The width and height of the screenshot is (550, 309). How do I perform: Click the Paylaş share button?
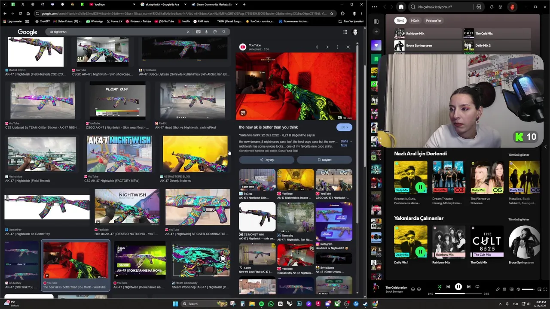(266, 160)
